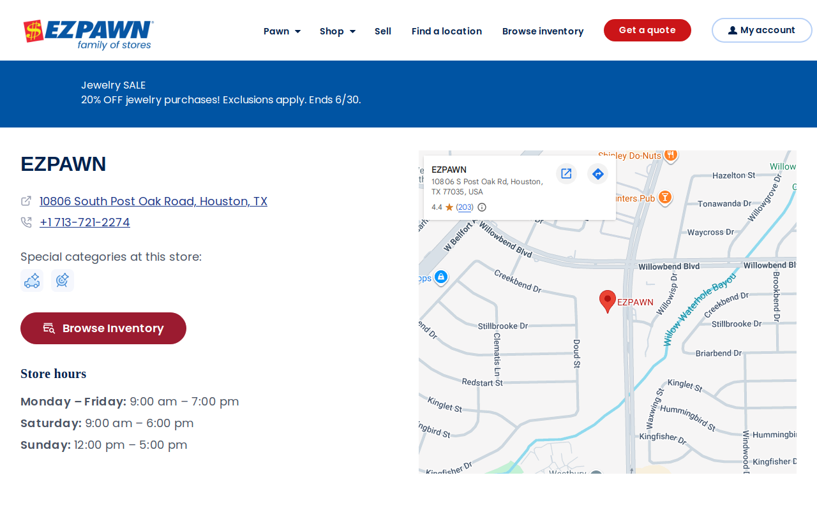Click the blue directions arrow icon on map
This screenshot has height=510, width=817.
pyautogui.click(x=598, y=173)
